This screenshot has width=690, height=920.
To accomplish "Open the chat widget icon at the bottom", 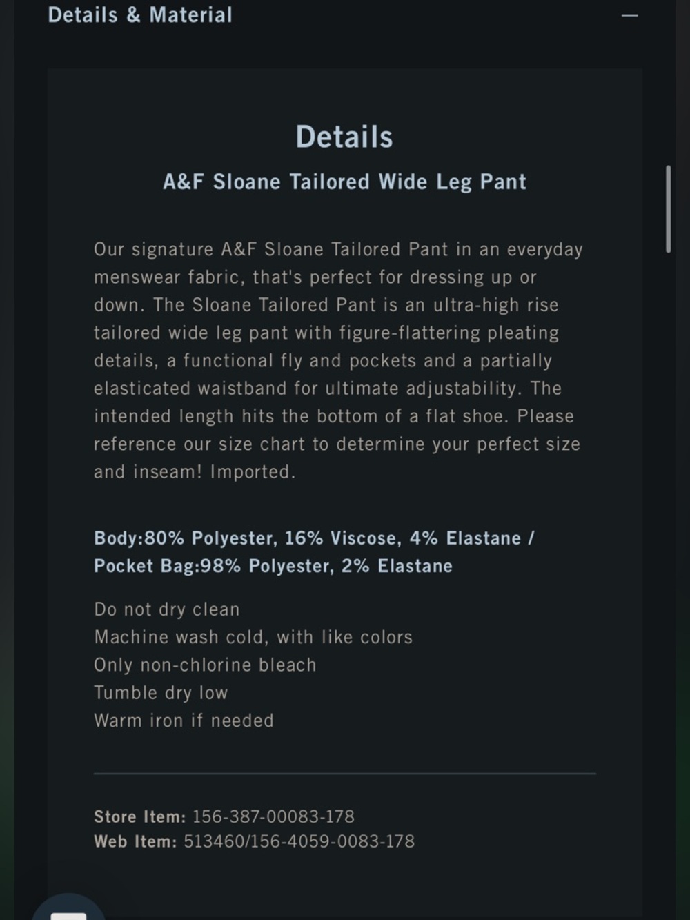I will pyautogui.click(x=68, y=908).
